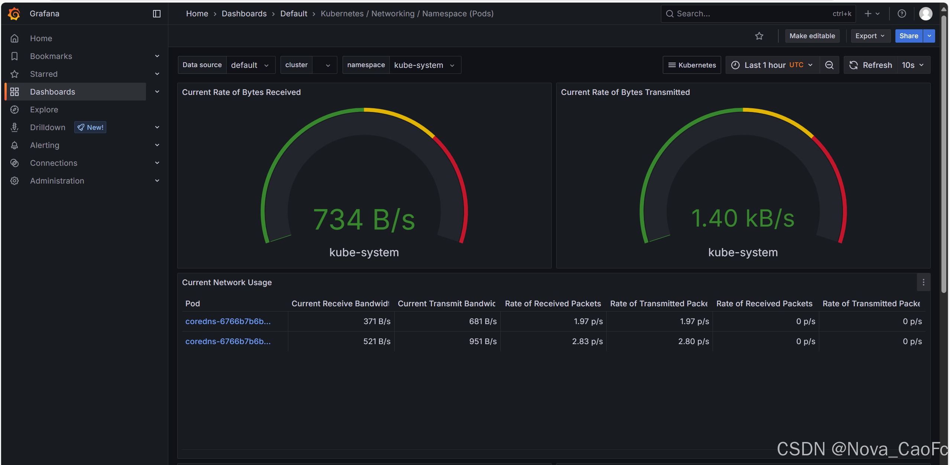Expand the Alerting section chevron
Viewport: 950px width, 465px height.
click(157, 145)
